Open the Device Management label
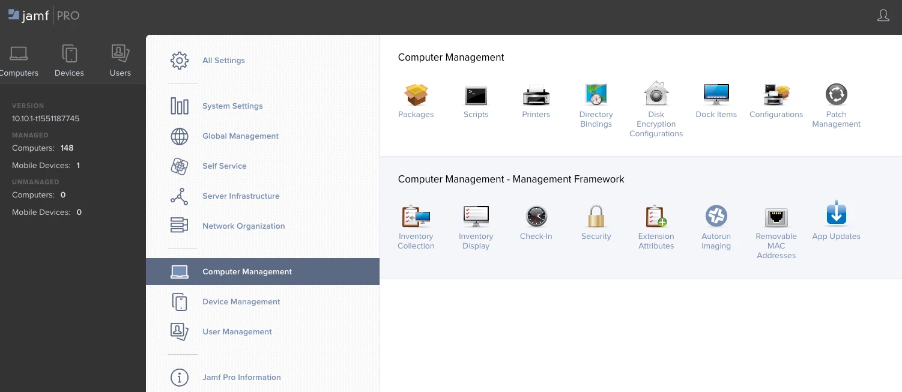 point(241,302)
